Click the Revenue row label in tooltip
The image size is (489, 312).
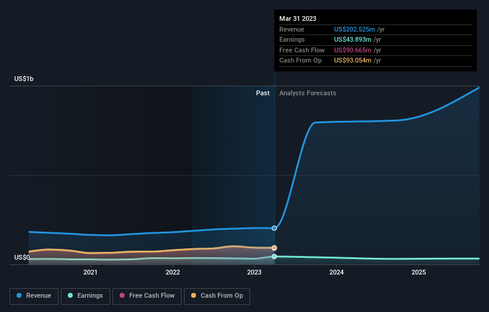(292, 29)
